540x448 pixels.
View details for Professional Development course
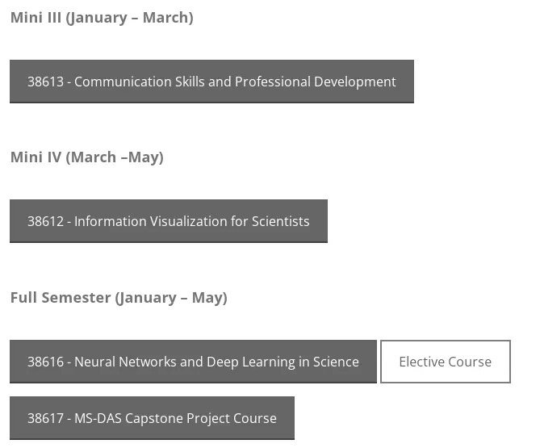[211, 82]
